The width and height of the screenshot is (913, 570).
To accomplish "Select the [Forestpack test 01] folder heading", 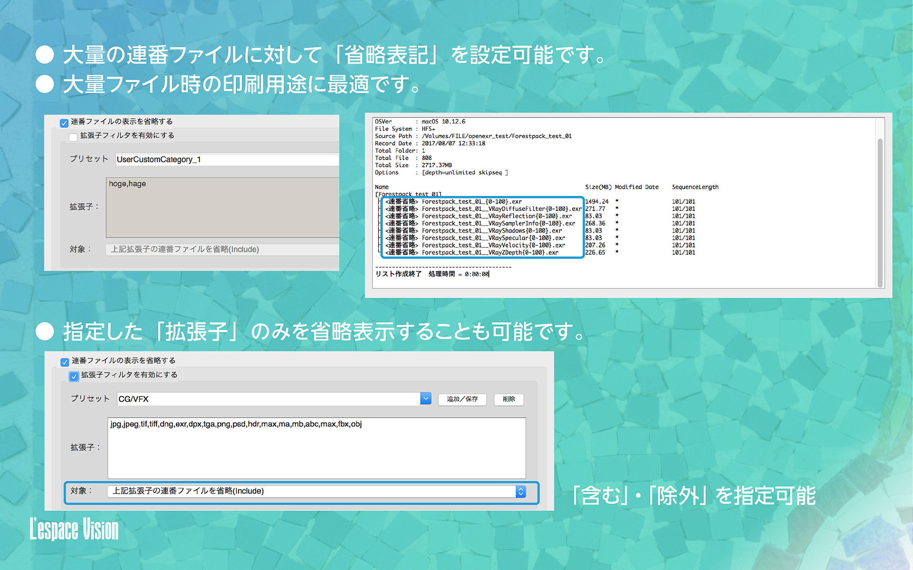I will point(408,194).
